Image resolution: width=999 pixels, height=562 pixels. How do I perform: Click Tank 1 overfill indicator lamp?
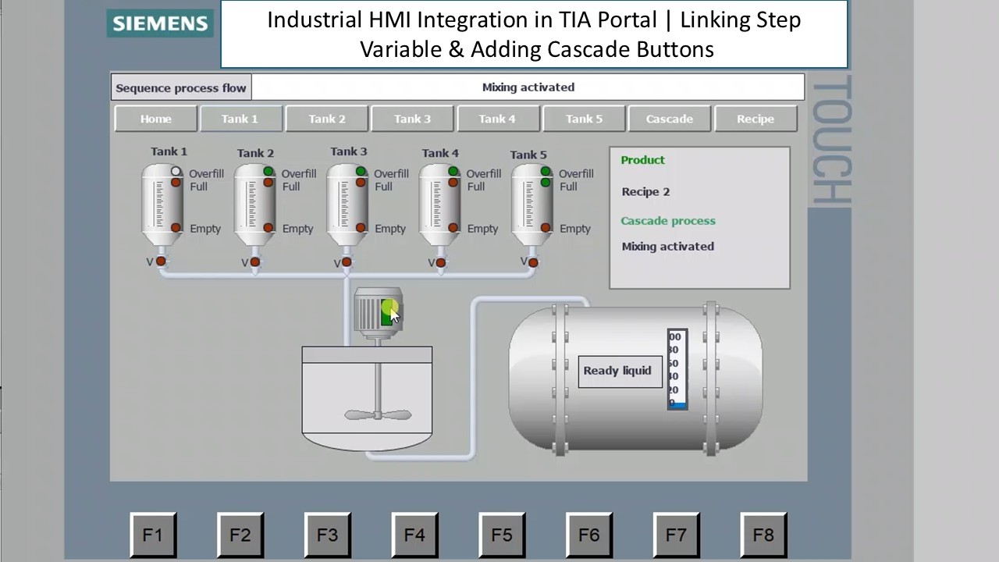176,172
